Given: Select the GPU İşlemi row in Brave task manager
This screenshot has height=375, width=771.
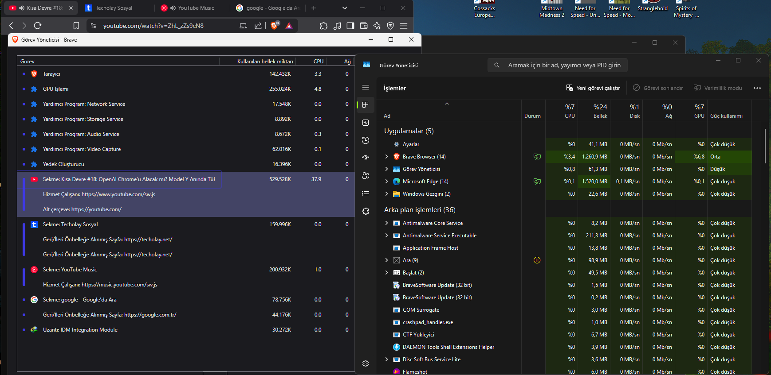Looking at the screenshot, I should click(x=186, y=89).
